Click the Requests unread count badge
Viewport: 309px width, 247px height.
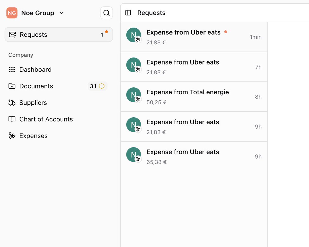pyautogui.click(x=102, y=35)
